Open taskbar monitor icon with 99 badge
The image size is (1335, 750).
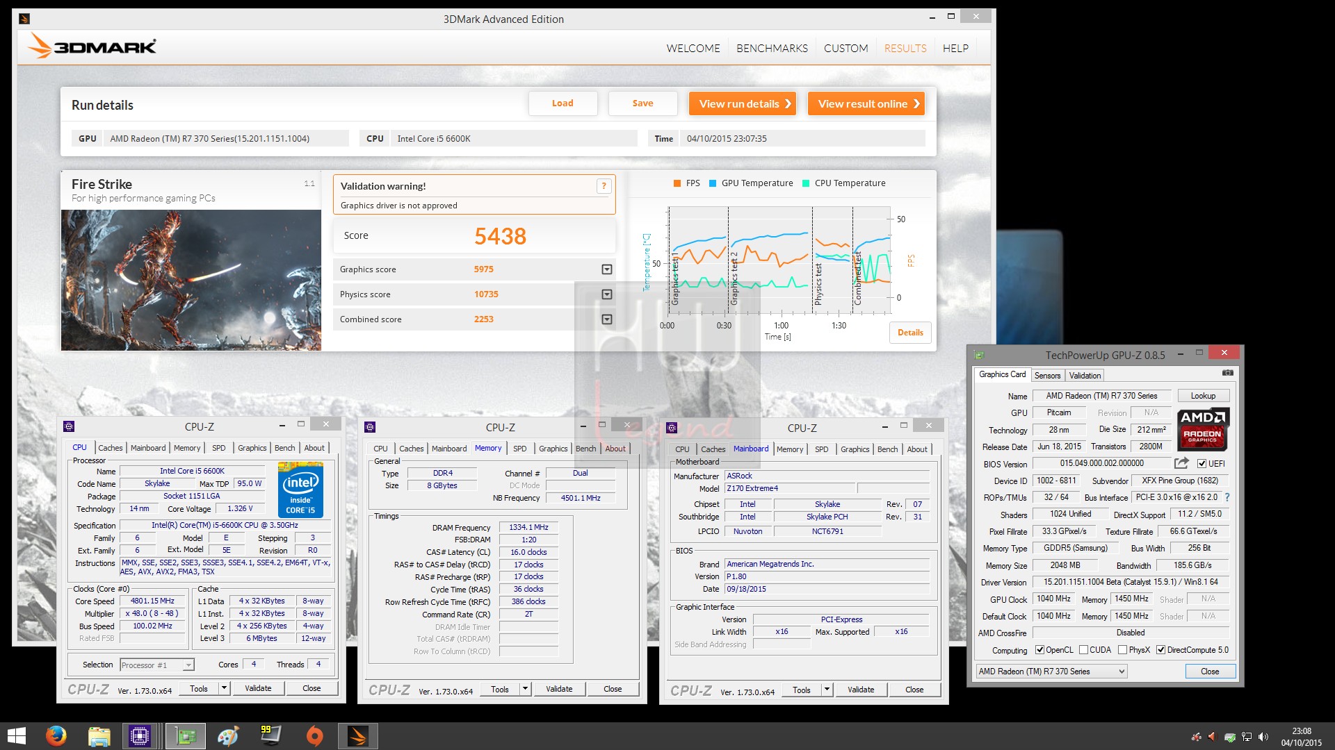pyautogui.click(x=270, y=735)
